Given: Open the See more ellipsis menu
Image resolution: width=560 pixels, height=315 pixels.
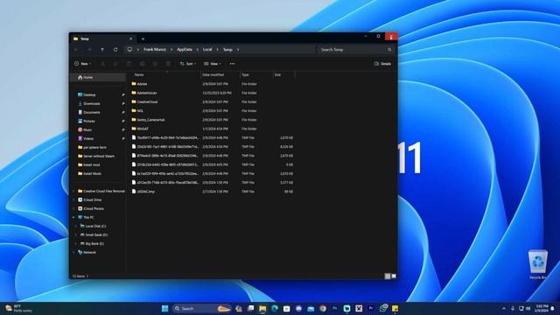Looking at the screenshot, I should pyautogui.click(x=232, y=64).
